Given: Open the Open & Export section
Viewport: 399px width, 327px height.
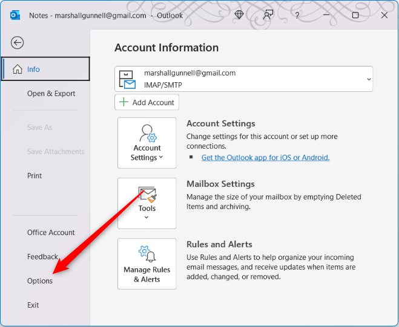Looking at the screenshot, I should pos(51,94).
